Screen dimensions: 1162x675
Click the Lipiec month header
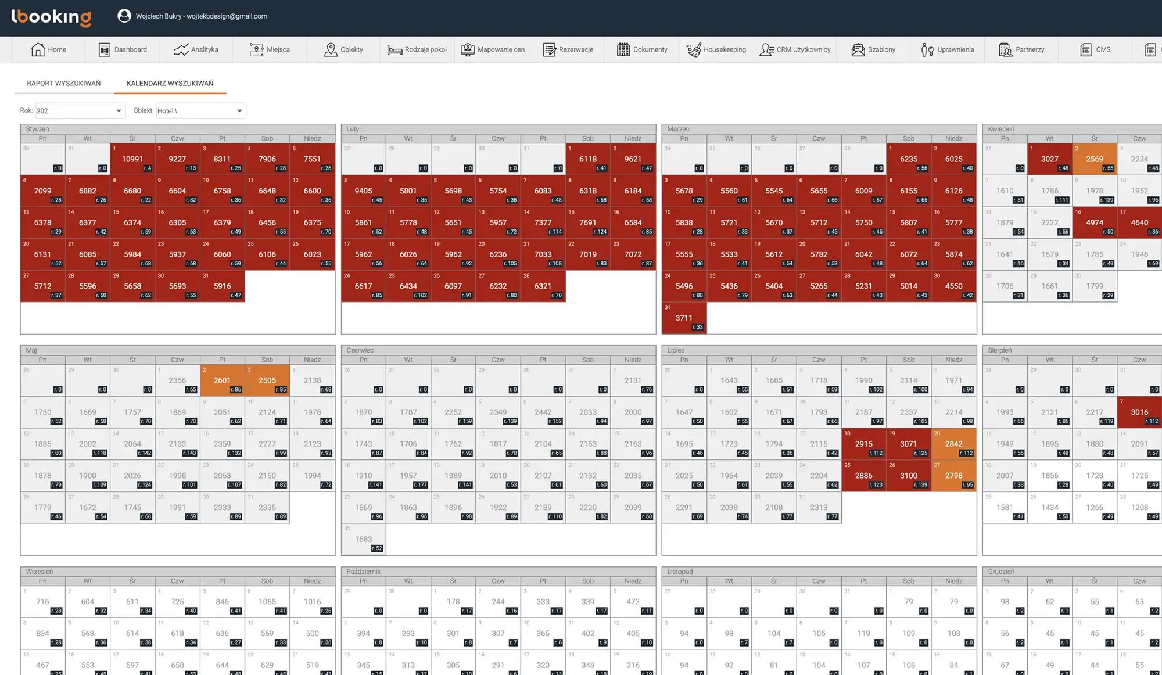[x=819, y=350]
